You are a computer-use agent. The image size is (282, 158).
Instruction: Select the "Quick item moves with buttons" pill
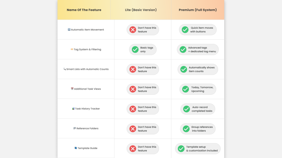(198, 30)
